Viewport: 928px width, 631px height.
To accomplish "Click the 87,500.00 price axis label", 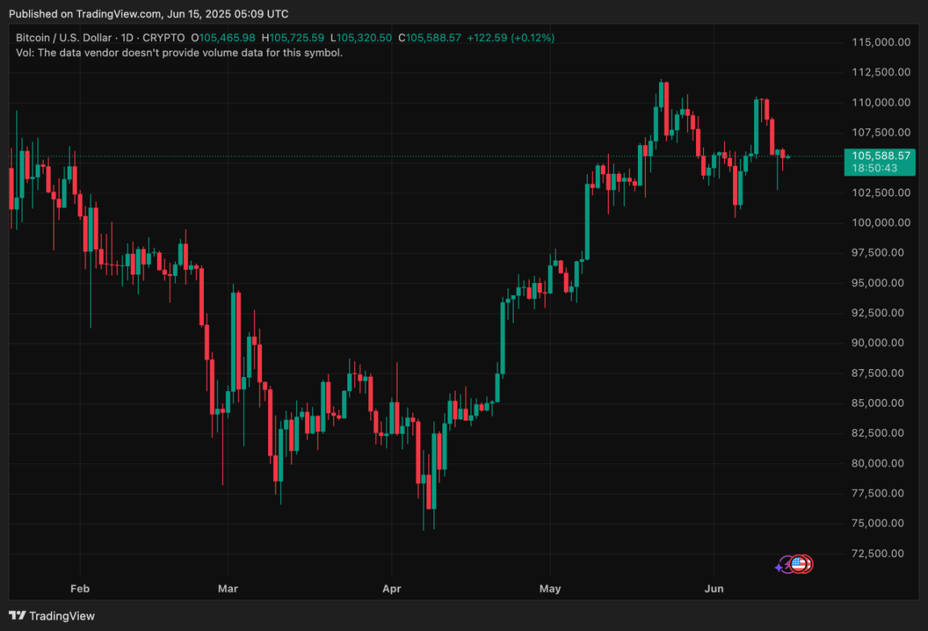I will coord(878,373).
